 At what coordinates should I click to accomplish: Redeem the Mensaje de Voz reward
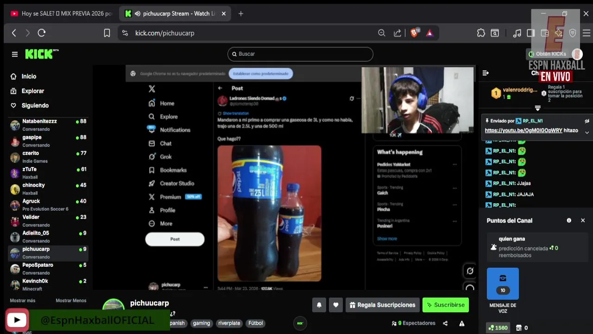click(x=503, y=283)
